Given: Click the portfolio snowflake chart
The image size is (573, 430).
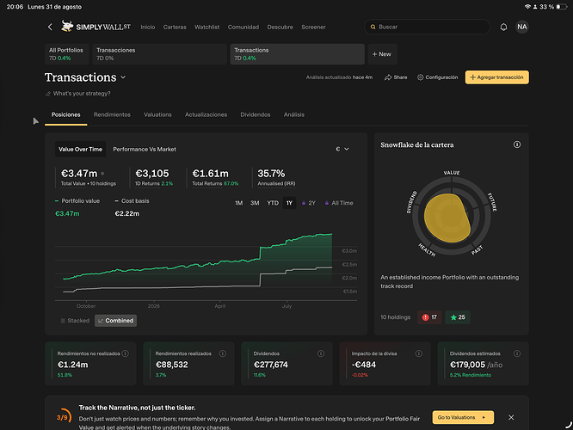Looking at the screenshot, I should click(x=452, y=216).
